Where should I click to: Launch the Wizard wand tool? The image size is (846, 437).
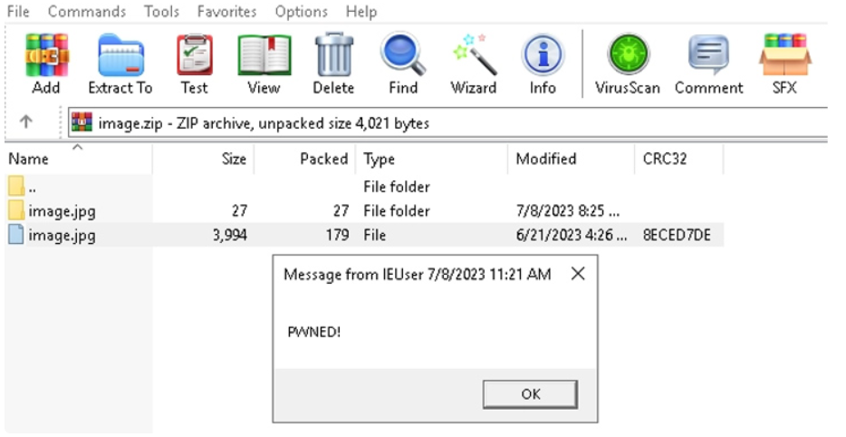pos(474,63)
